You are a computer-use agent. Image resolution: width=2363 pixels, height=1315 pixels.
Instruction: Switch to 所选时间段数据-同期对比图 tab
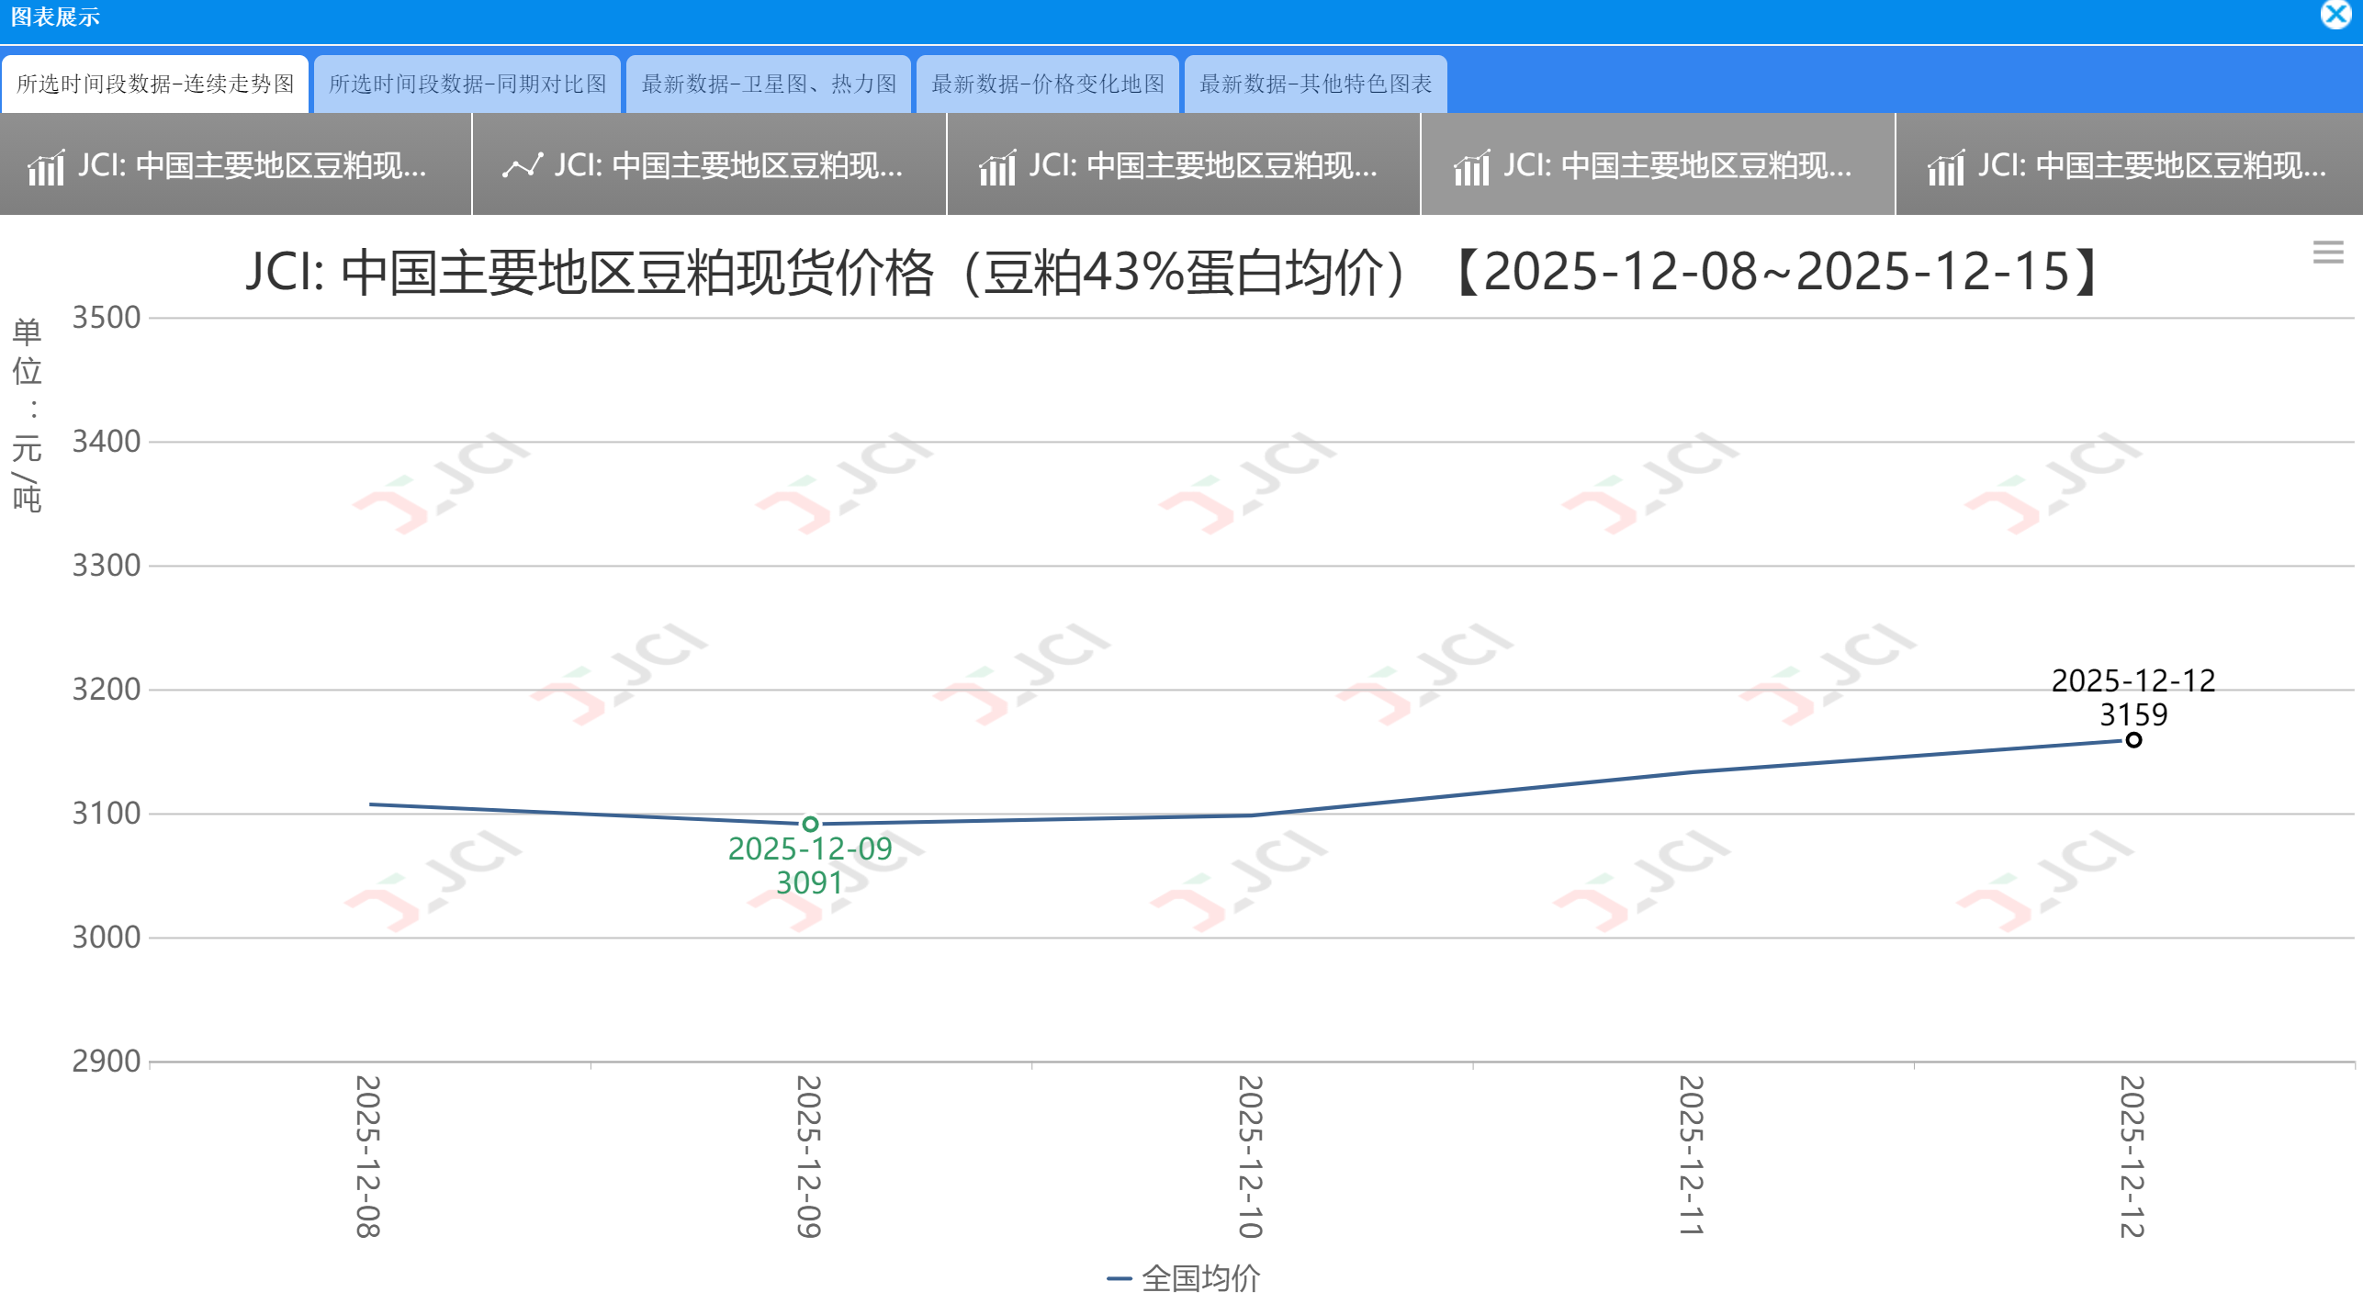[467, 84]
